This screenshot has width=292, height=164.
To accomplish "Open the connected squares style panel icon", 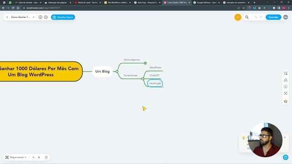I will point(286,73).
